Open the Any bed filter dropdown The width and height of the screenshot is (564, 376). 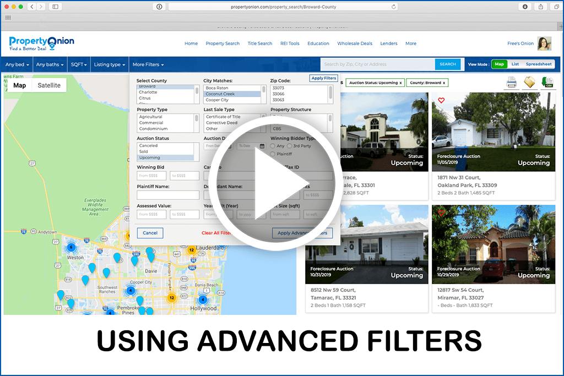pyautogui.click(x=17, y=64)
